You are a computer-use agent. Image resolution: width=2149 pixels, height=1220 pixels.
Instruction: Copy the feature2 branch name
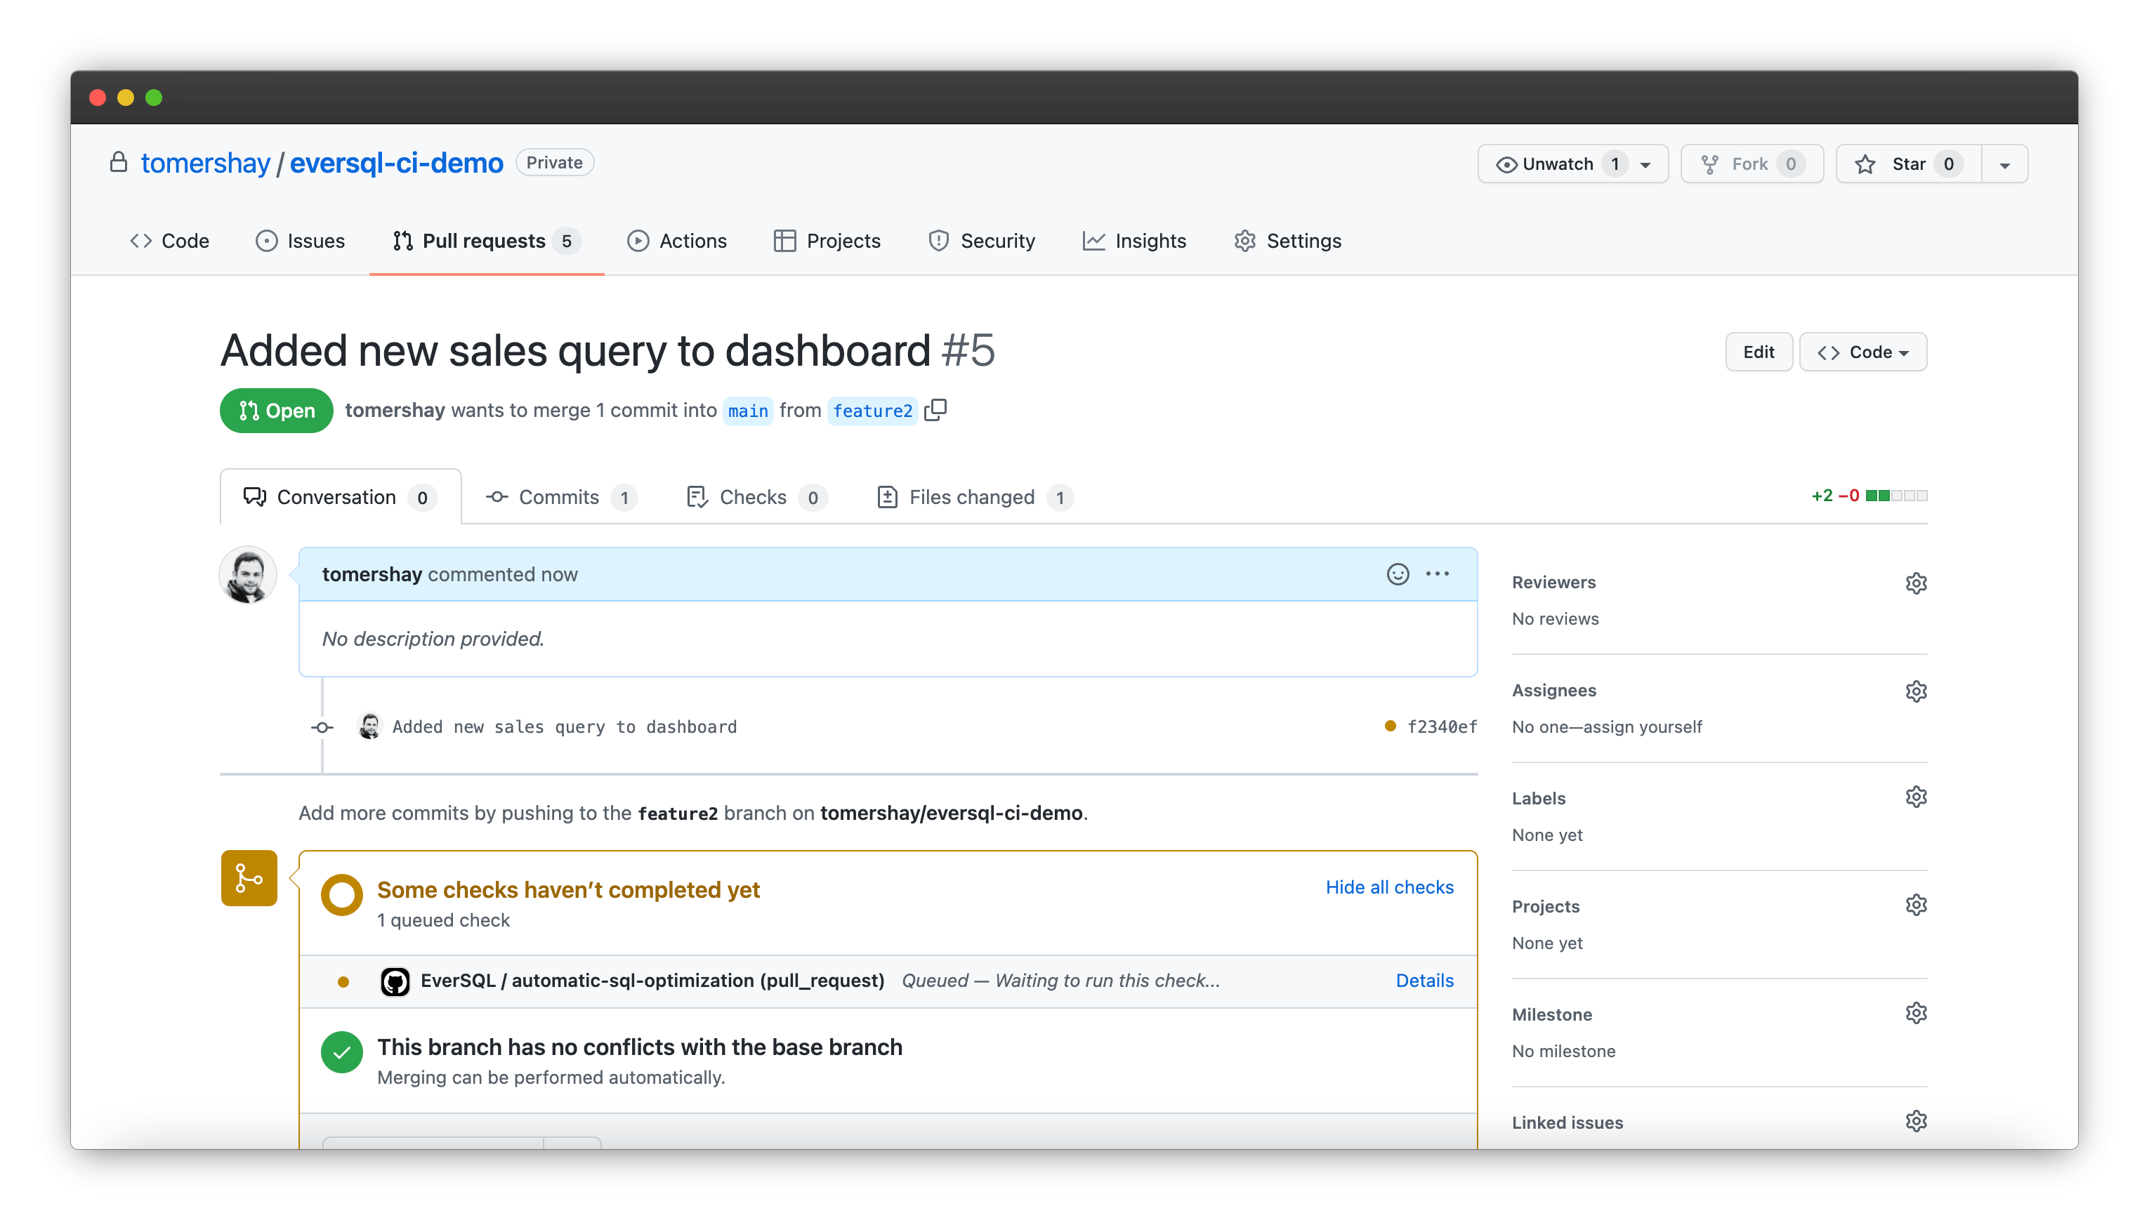935,410
